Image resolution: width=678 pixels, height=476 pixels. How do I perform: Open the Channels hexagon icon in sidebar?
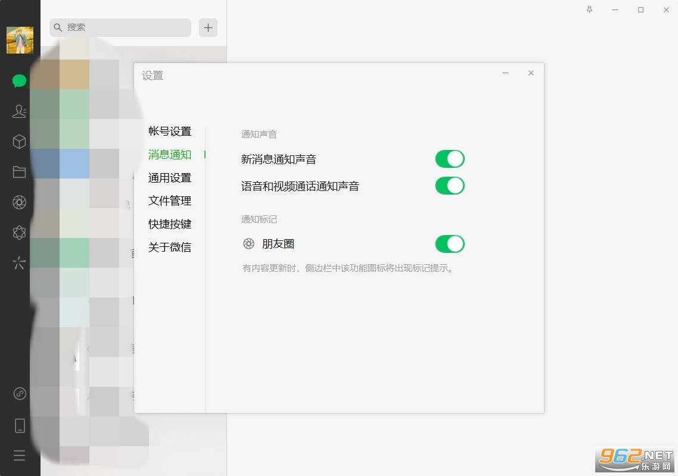coord(20,233)
